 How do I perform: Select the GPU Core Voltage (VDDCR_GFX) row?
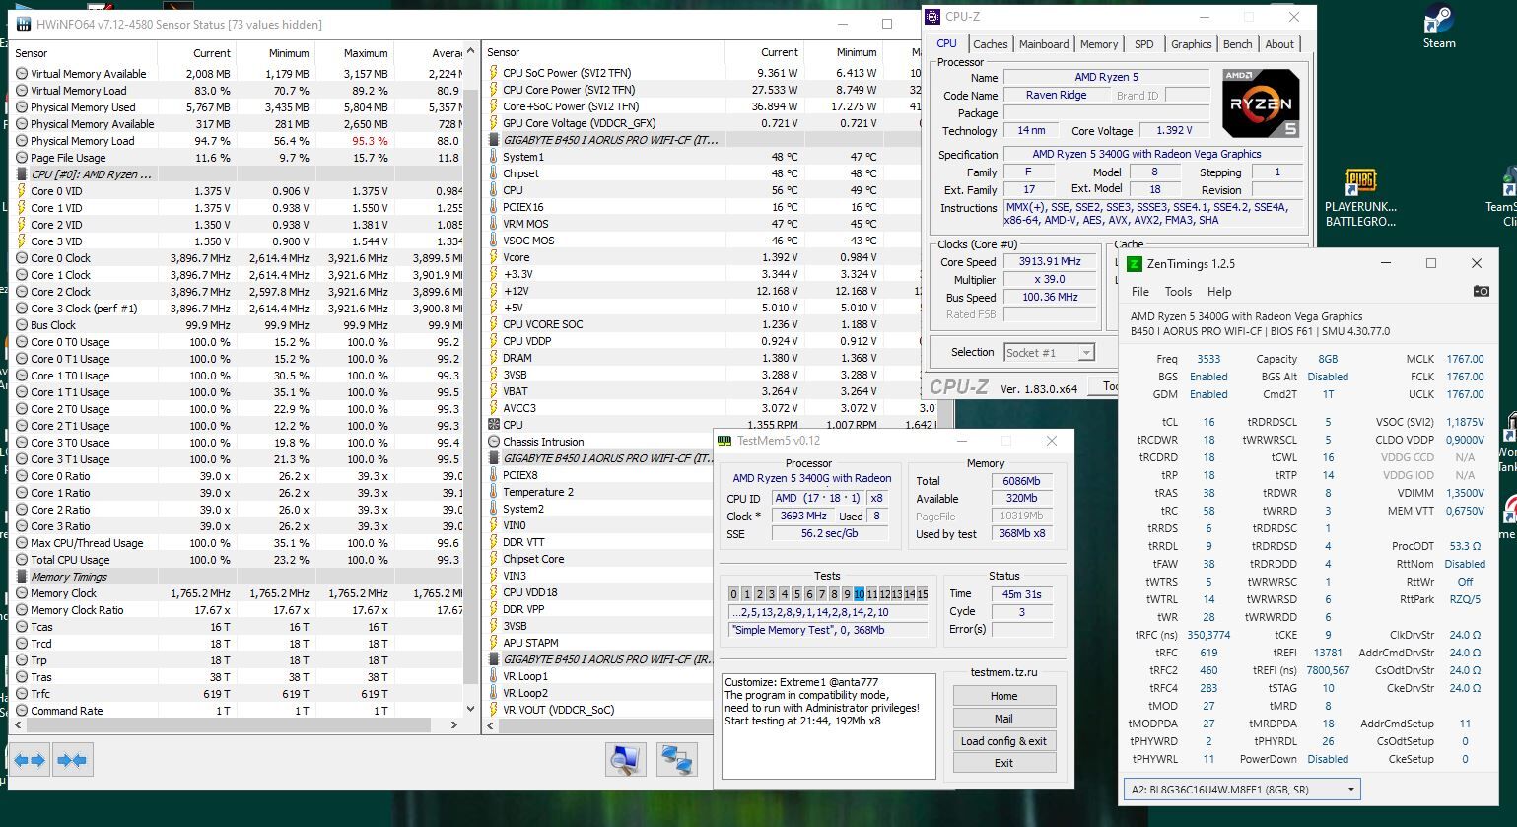pos(710,123)
